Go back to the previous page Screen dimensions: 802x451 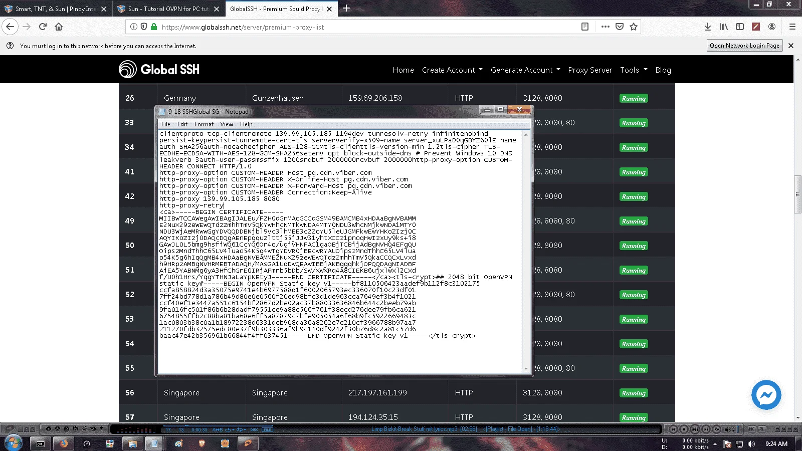(x=11, y=27)
